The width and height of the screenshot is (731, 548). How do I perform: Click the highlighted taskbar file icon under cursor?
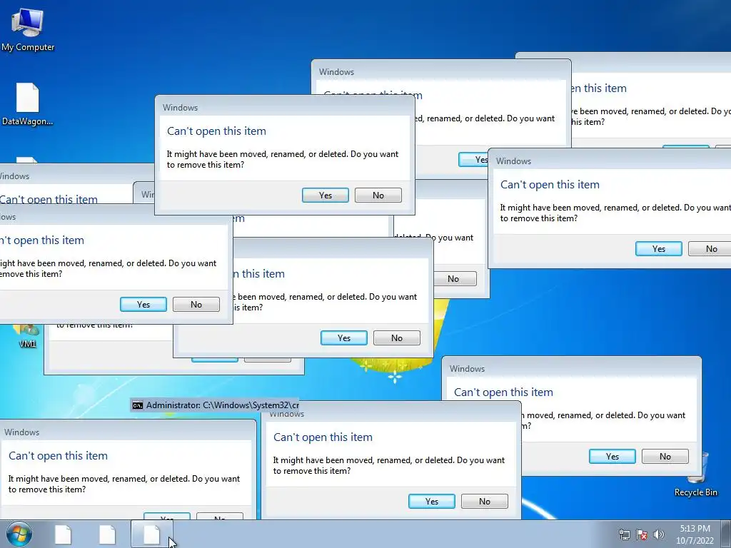tap(151, 534)
